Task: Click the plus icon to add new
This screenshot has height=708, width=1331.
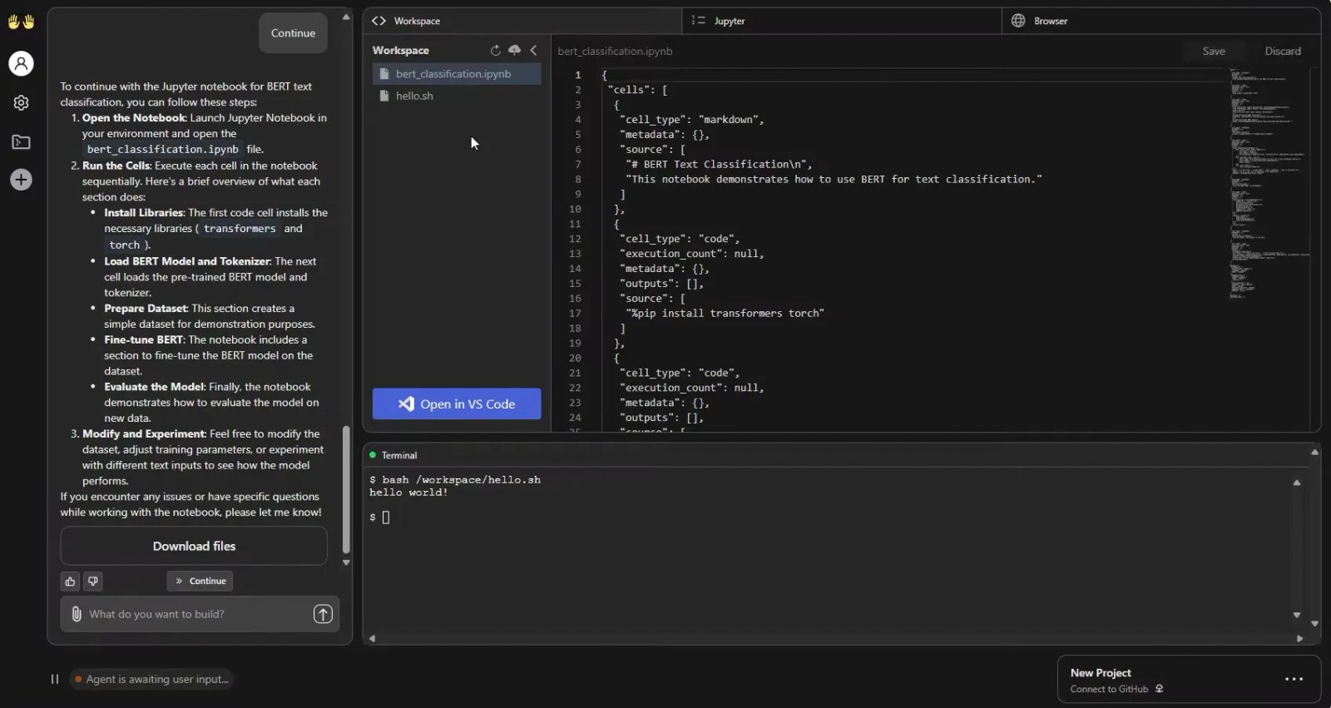Action: pos(21,180)
